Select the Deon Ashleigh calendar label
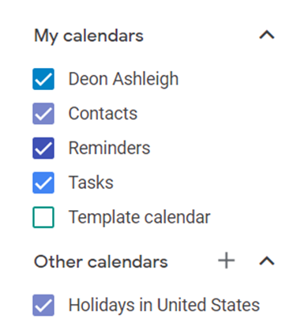 coord(123,79)
